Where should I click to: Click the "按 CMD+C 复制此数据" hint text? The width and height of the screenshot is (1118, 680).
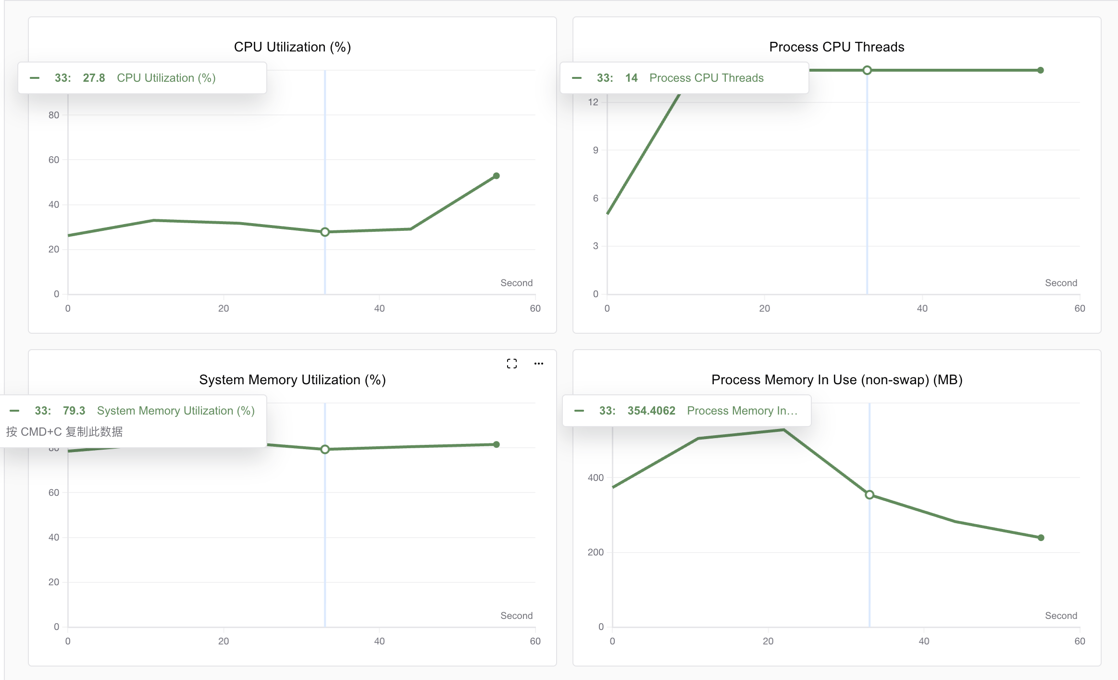click(x=64, y=432)
